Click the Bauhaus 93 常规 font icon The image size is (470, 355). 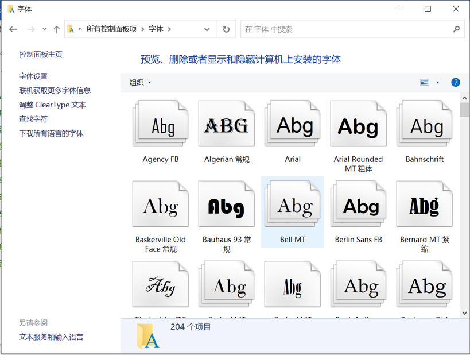(227, 204)
